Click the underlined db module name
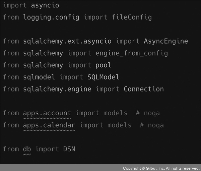This screenshot has height=171, width=201. click(27, 149)
